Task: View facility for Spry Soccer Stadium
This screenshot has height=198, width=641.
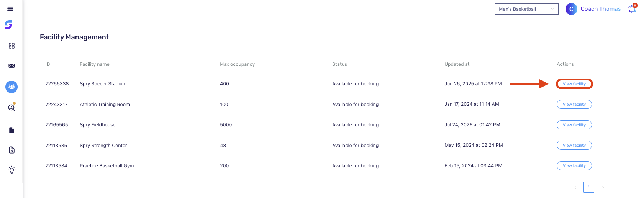Action: coord(574,84)
